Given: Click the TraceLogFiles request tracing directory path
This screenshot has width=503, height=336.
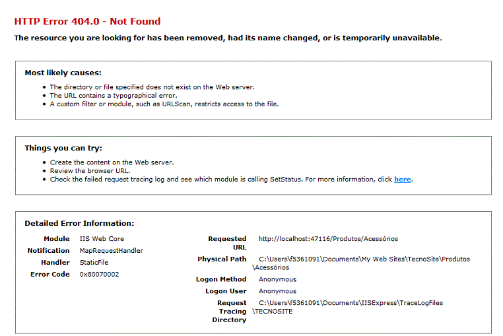Looking at the screenshot, I should coord(347,307).
